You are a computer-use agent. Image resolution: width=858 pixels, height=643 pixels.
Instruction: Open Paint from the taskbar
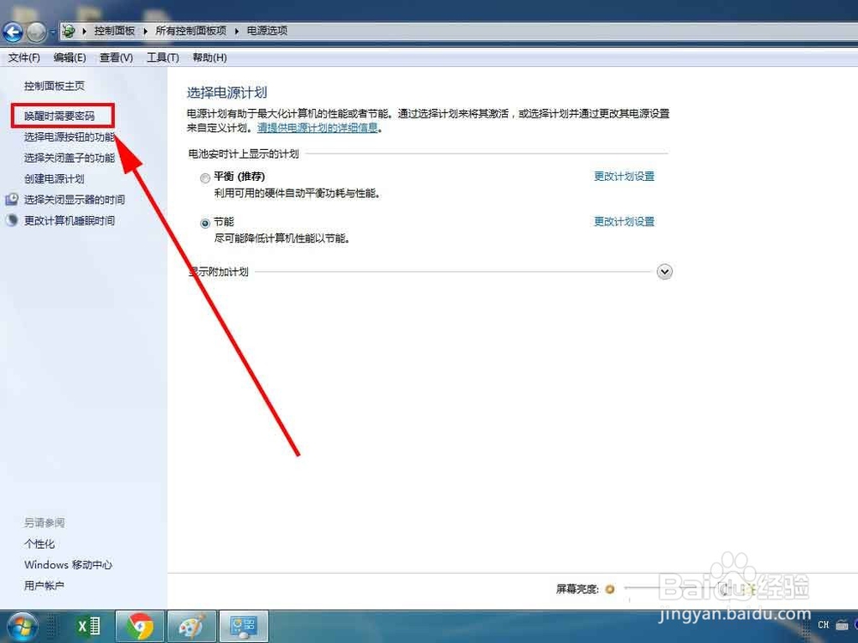click(x=191, y=627)
